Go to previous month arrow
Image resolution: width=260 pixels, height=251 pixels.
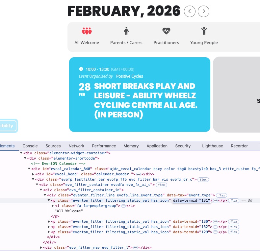click(x=190, y=12)
